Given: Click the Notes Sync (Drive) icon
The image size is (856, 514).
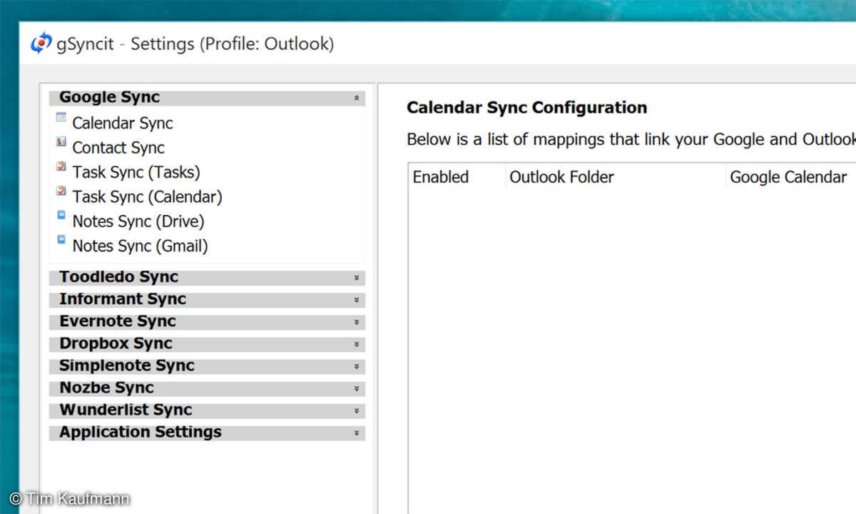Looking at the screenshot, I should click(x=61, y=216).
